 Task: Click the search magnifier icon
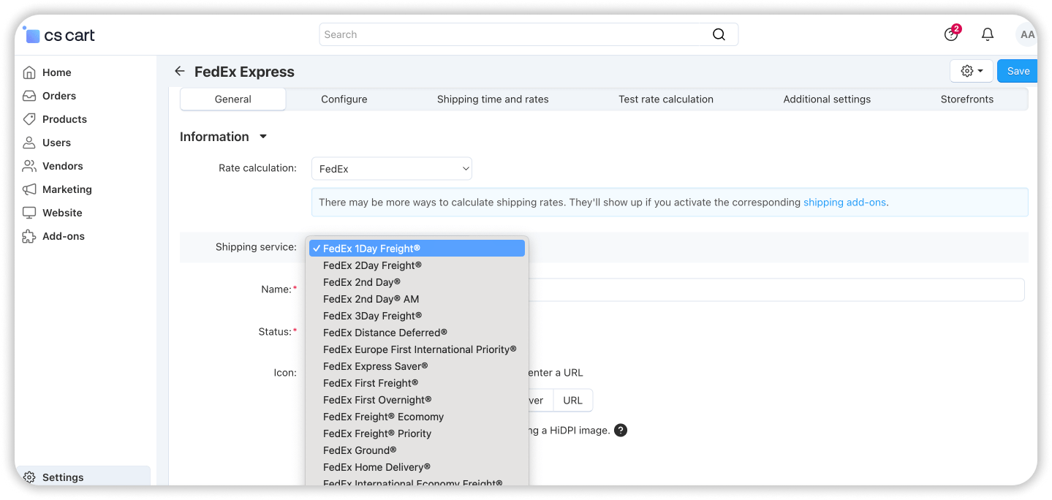(x=719, y=34)
